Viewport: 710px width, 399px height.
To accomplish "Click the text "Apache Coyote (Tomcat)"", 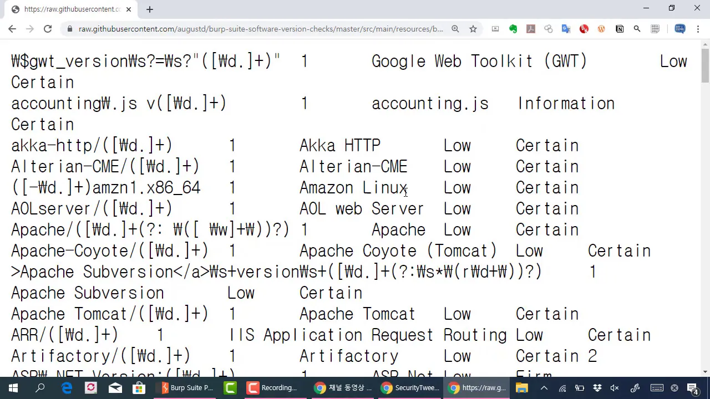I will click(398, 250).
